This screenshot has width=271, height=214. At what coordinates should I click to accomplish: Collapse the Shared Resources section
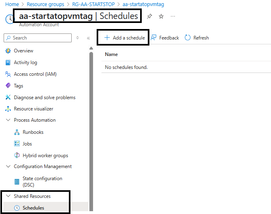point(8,196)
